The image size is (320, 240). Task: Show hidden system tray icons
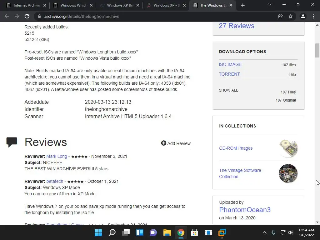click(x=264, y=232)
